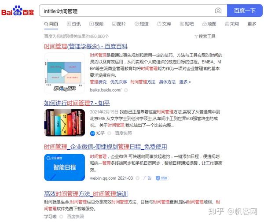Open the 采购 tab
This screenshot has height=222, width=264.
pyautogui.click(x=232, y=24)
